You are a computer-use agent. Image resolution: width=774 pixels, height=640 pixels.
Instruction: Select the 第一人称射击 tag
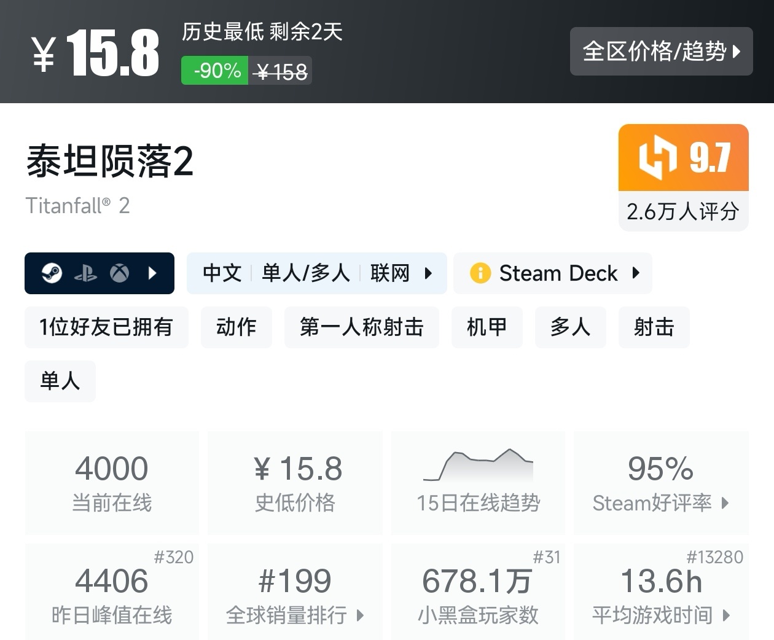tap(361, 327)
